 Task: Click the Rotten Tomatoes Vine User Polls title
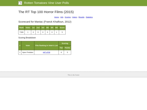(x=47, y=3)
